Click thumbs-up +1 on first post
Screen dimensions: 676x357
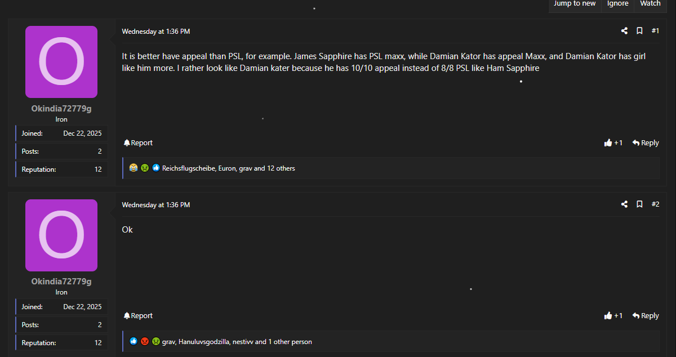pyautogui.click(x=613, y=143)
